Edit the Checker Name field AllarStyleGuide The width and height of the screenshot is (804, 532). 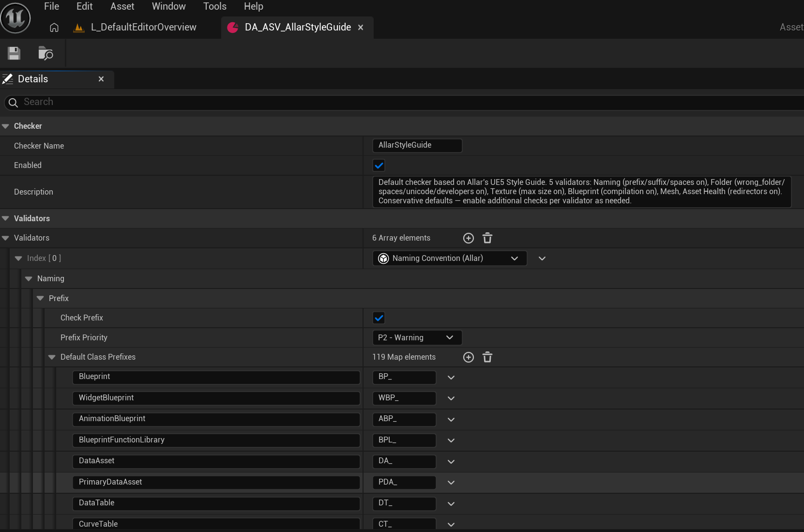pos(417,145)
